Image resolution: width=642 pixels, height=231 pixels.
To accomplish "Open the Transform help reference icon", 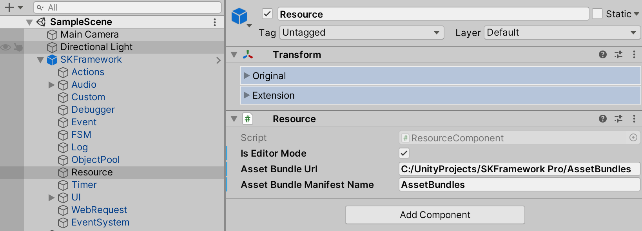I will coord(603,55).
